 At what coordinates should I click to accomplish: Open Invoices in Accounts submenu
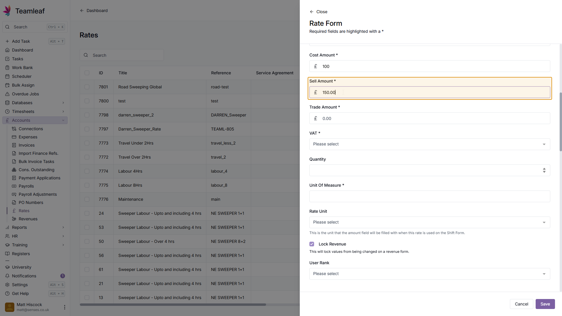[26, 145]
